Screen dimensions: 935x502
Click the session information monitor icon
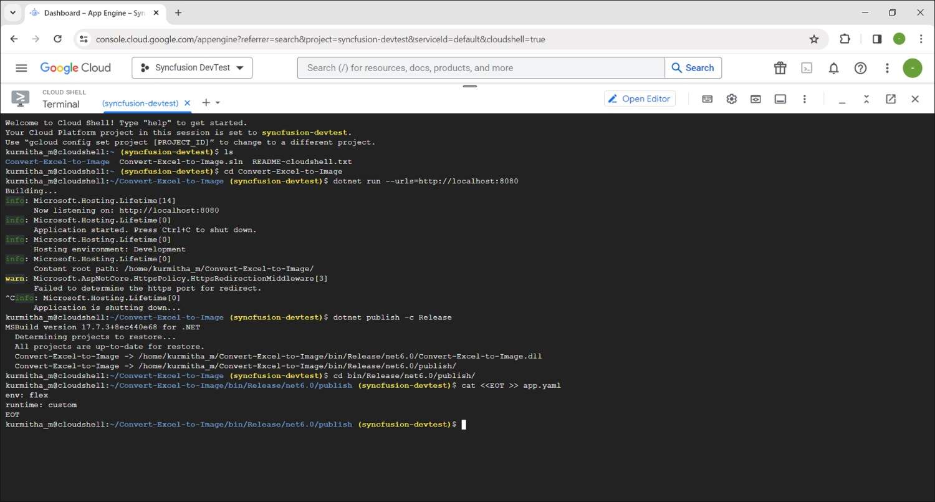coord(780,99)
